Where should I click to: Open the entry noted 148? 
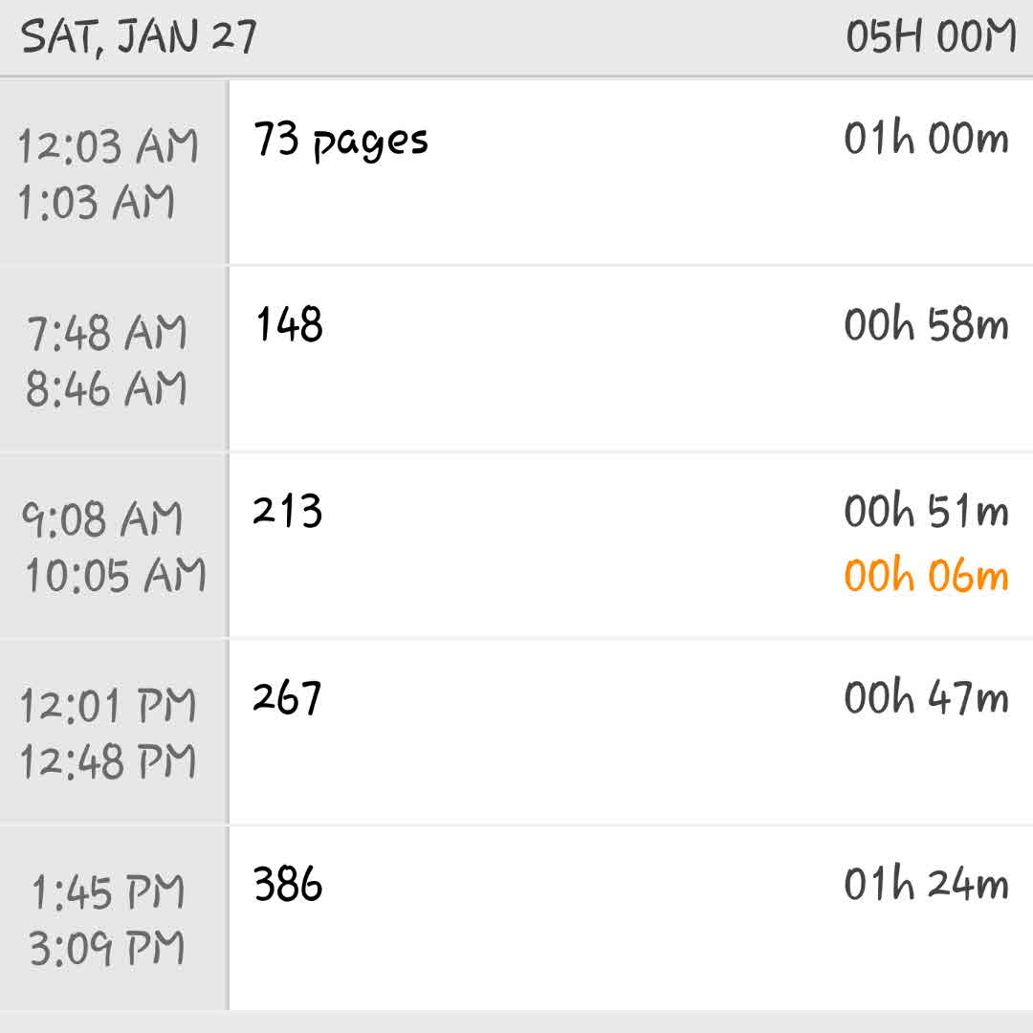coord(289,325)
